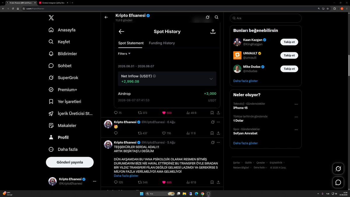
Task: Follow Kaan Kazgan with Takip et
Action: click(289, 42)
